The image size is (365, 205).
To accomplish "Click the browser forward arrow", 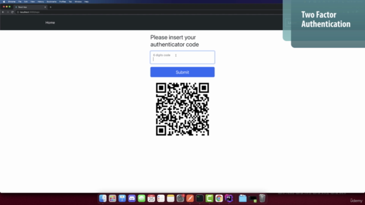I will coord(7,12).
